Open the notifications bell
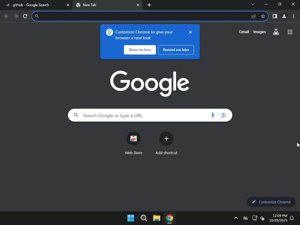 (x=292, y=218)
